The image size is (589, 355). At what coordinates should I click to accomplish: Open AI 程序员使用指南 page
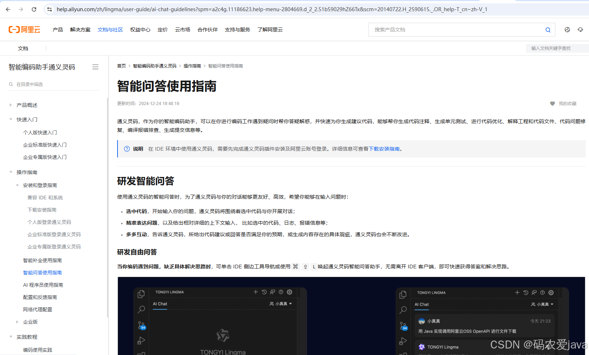coord(43,285)
